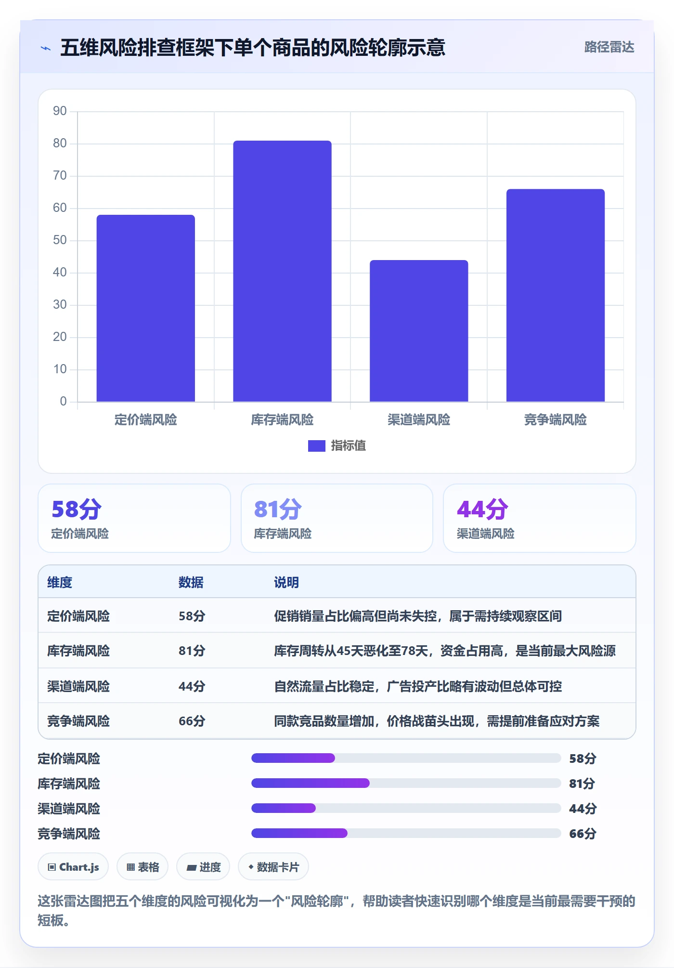Click the 同款竞品数量增加 description cell
This screenshot has height=968, width=674.
437,721
